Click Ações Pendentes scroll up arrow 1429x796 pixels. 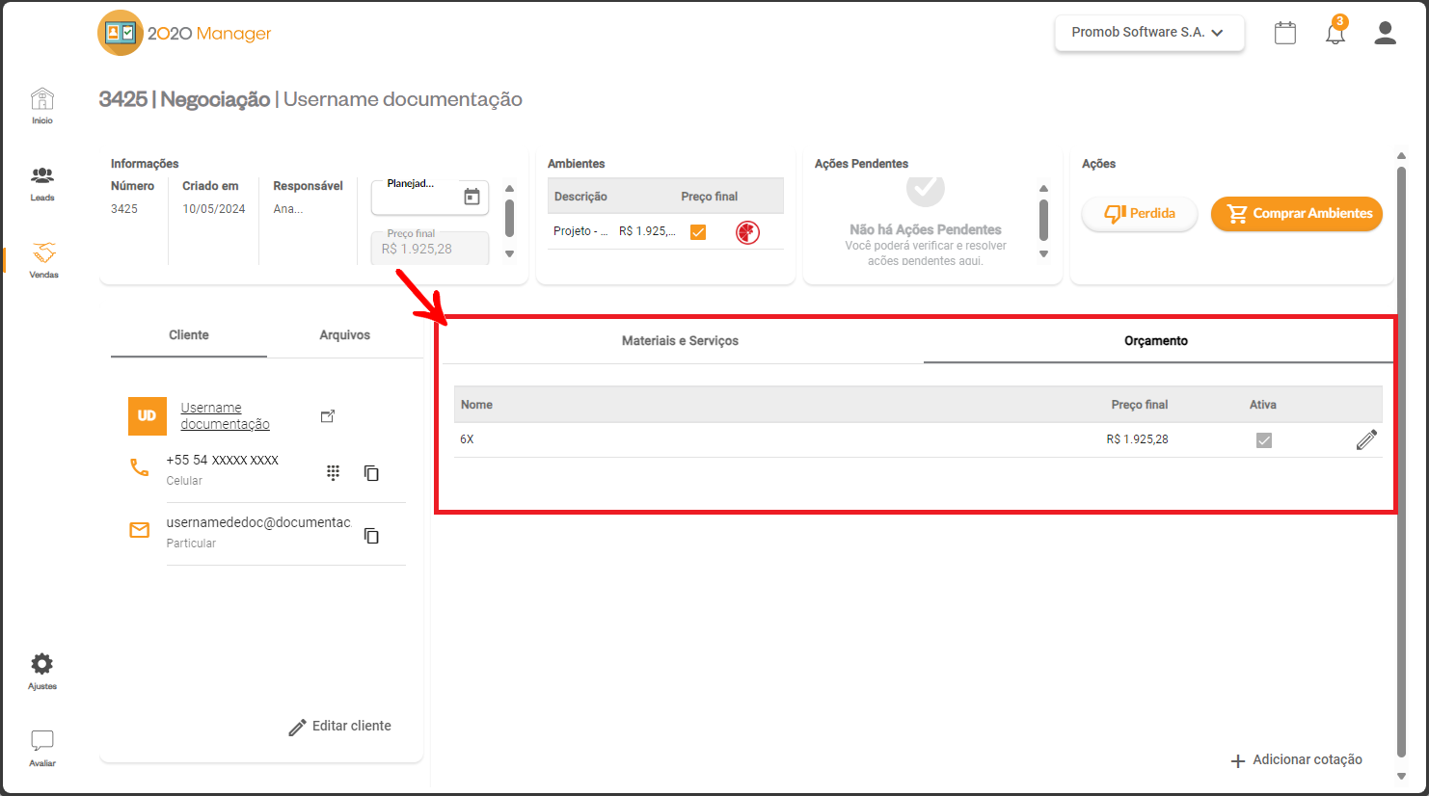click(x=1043, y=188)
